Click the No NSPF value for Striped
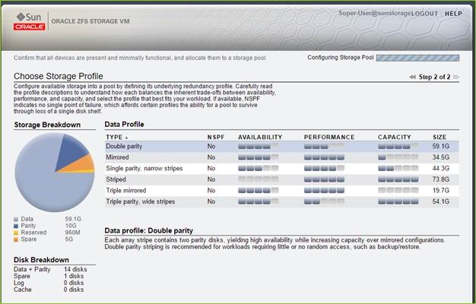This screenshot has height=304, width=476. click(x=211, y=179)
